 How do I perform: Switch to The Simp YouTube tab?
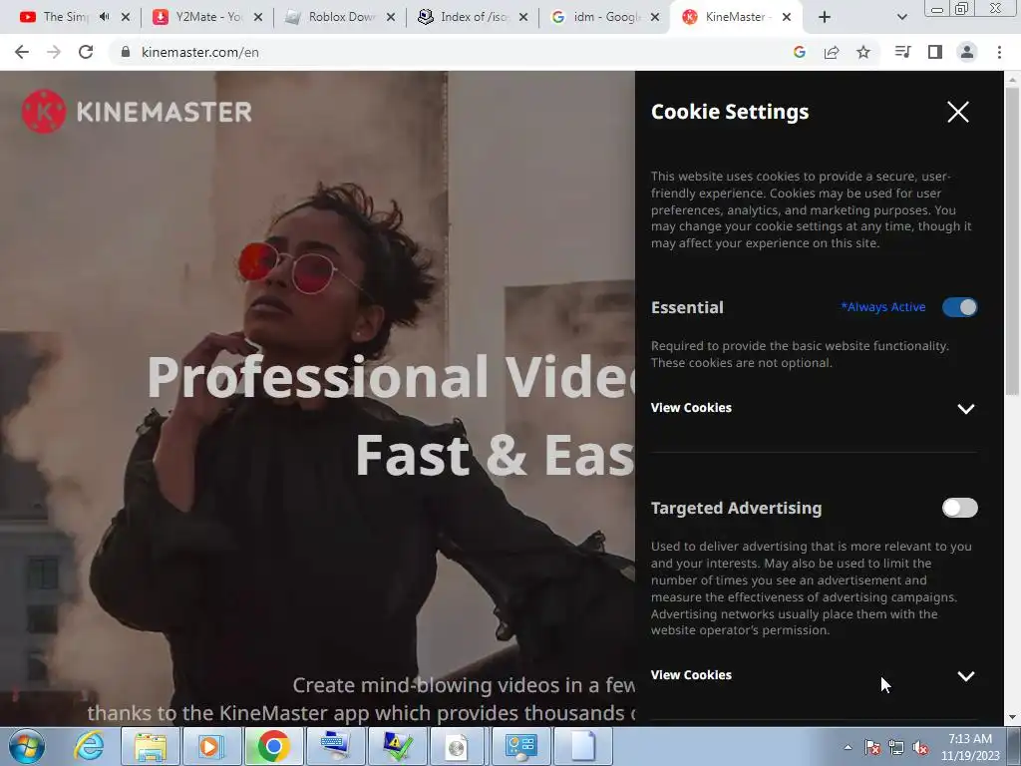(65, 17)
